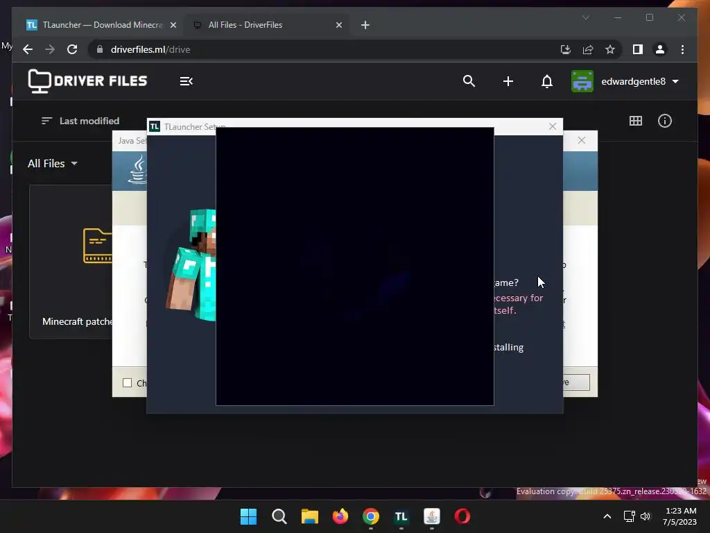
Task: Open taskbar Search
Action: click(x=279, y=516)
